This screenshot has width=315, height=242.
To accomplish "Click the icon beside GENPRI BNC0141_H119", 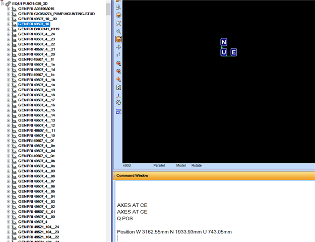I will (14, 29).
